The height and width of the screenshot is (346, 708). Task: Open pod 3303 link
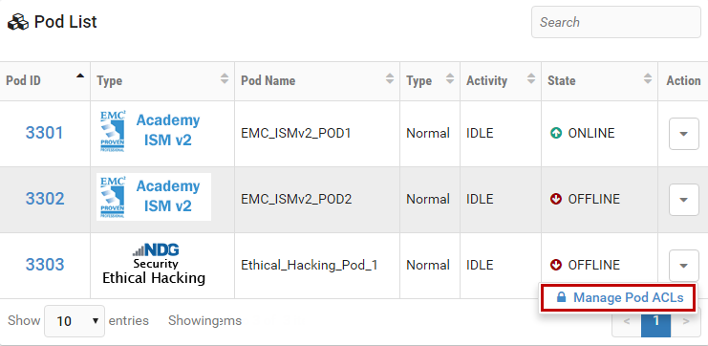pyautogui.click(x=45, y=264)
